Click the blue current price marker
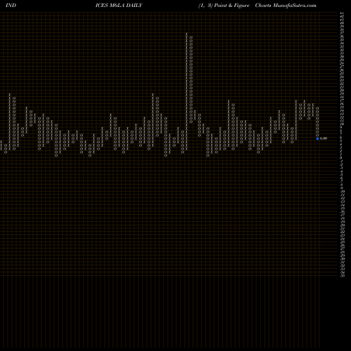The image size is (351, 351). click(x=317, y=138)
